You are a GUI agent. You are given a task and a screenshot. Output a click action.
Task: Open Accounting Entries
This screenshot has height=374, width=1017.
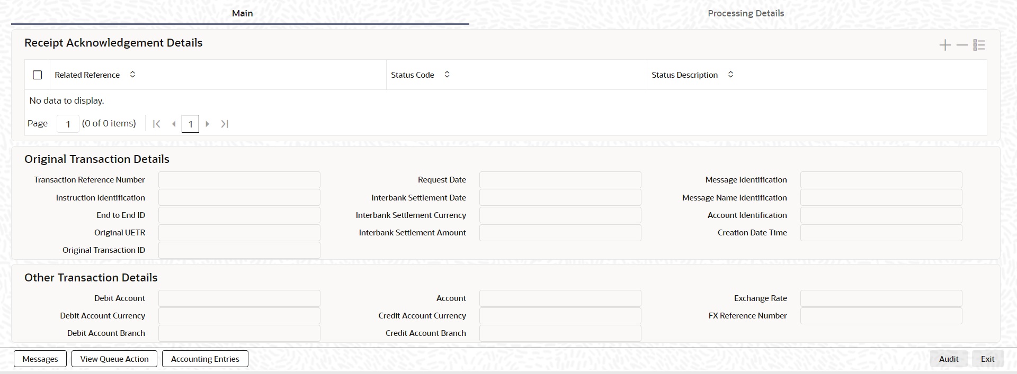coord(205,359)
